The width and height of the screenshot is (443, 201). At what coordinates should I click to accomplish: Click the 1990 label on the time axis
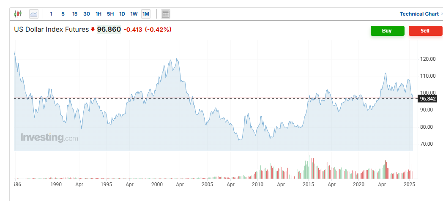[56, 185]
